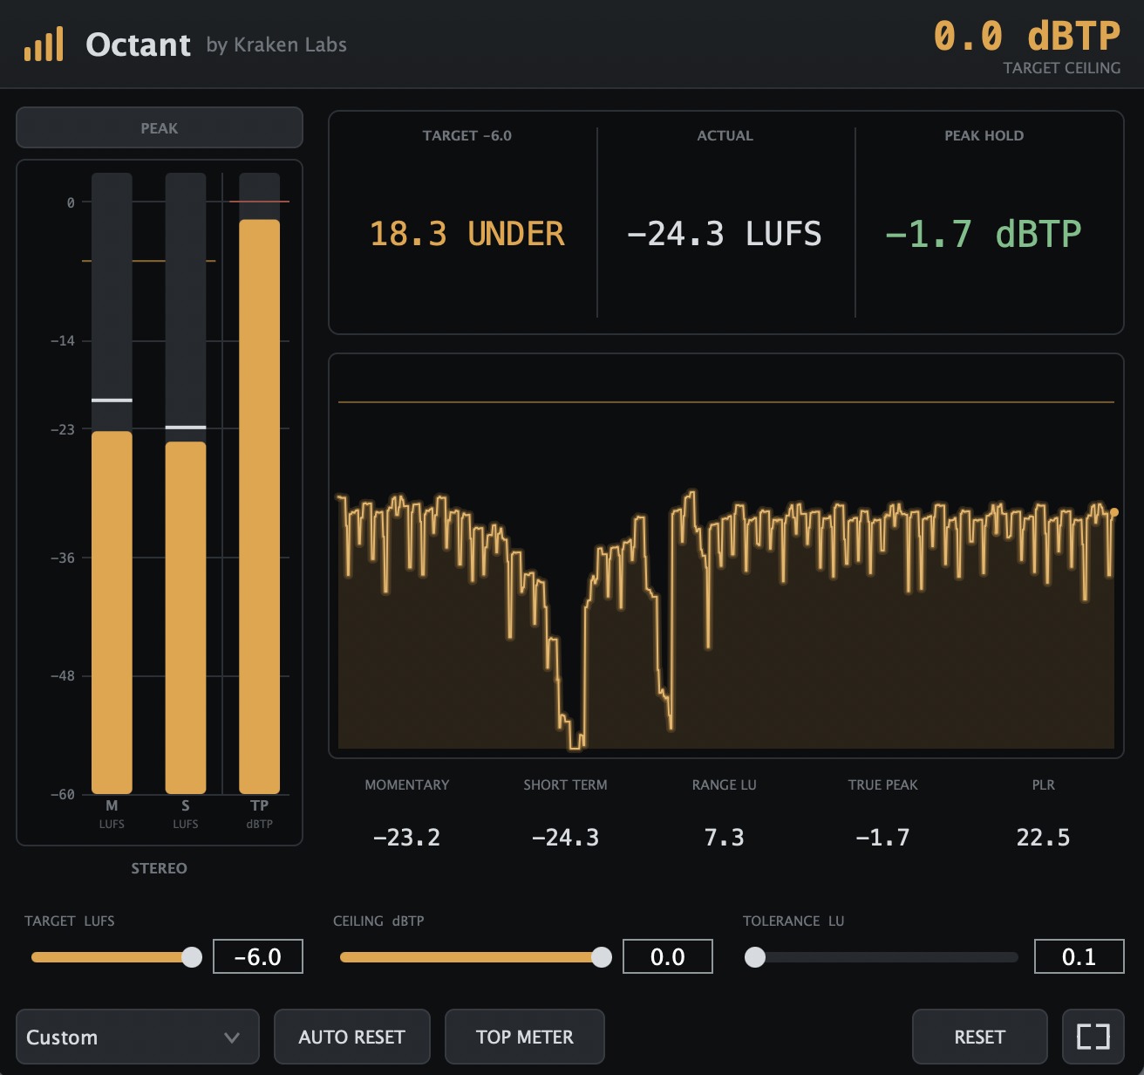Click the TOLERANCE LU label above the slider
Image resolution: width=1144 pixels, height=1075 pixels.
(x=793, y=921)
